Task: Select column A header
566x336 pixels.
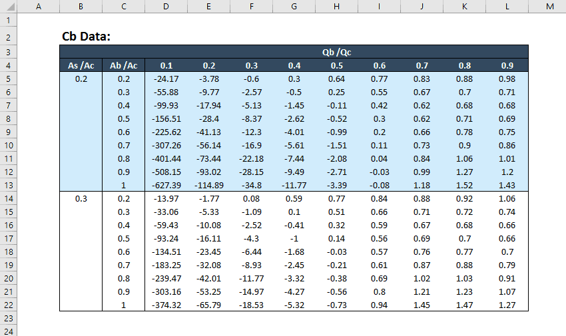Action: [38, 7]
